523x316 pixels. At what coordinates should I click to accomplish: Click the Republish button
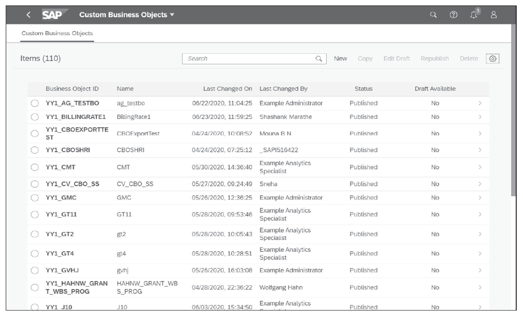435,58
